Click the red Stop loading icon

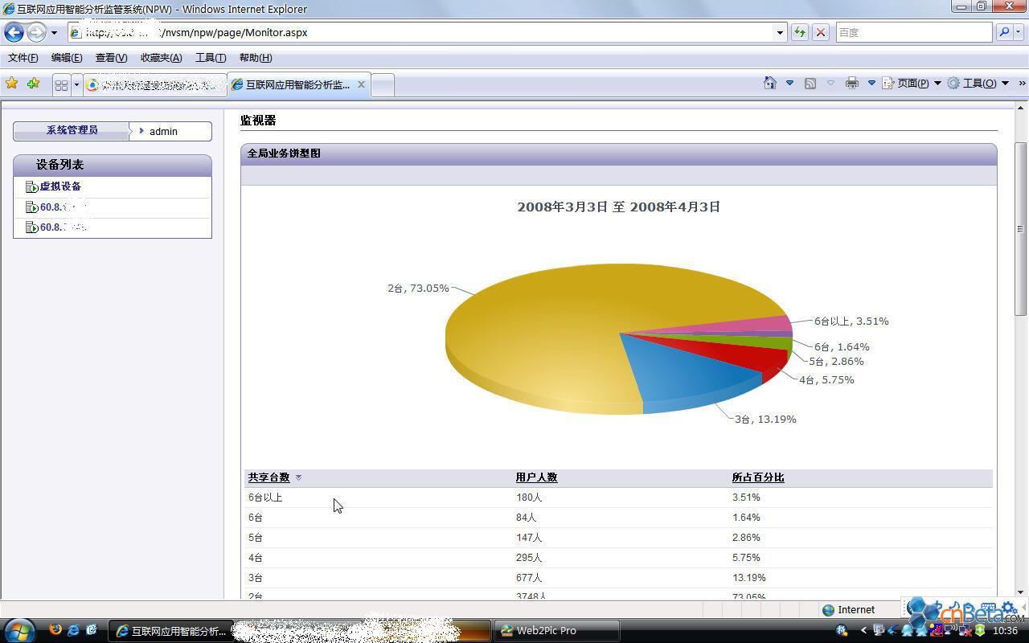(x=820, y=33)
